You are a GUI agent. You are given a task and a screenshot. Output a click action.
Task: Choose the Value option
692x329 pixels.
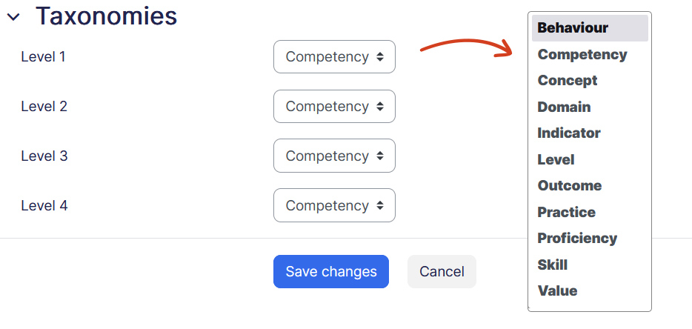557,291
